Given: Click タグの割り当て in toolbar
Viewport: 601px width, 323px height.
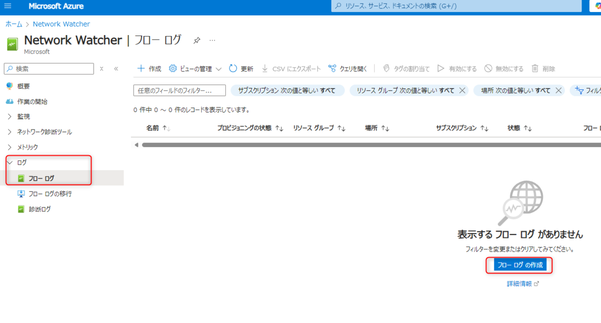Looking at the screenshot, I should [x=406, y=68].
